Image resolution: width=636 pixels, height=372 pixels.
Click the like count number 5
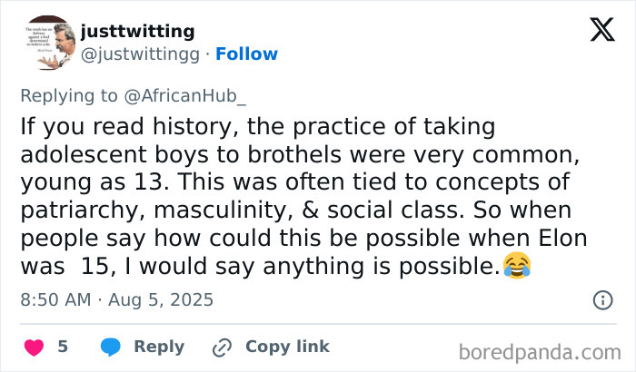63,347
